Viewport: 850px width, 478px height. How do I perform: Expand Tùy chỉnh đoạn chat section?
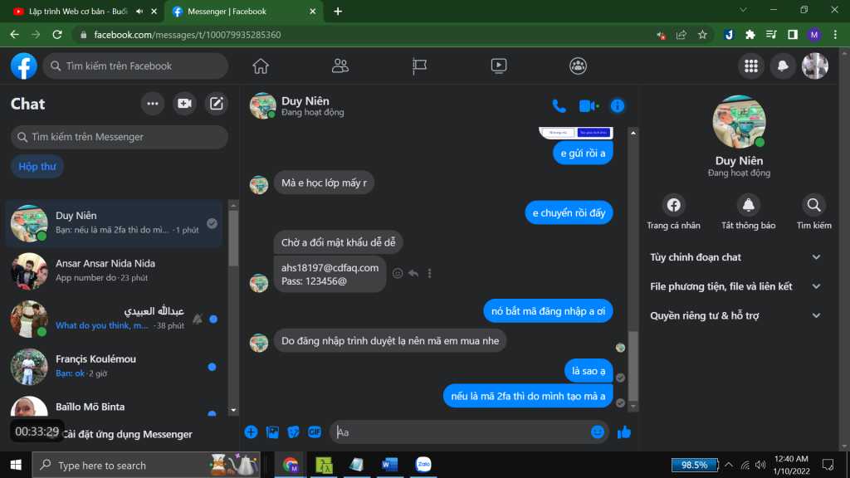735,257
